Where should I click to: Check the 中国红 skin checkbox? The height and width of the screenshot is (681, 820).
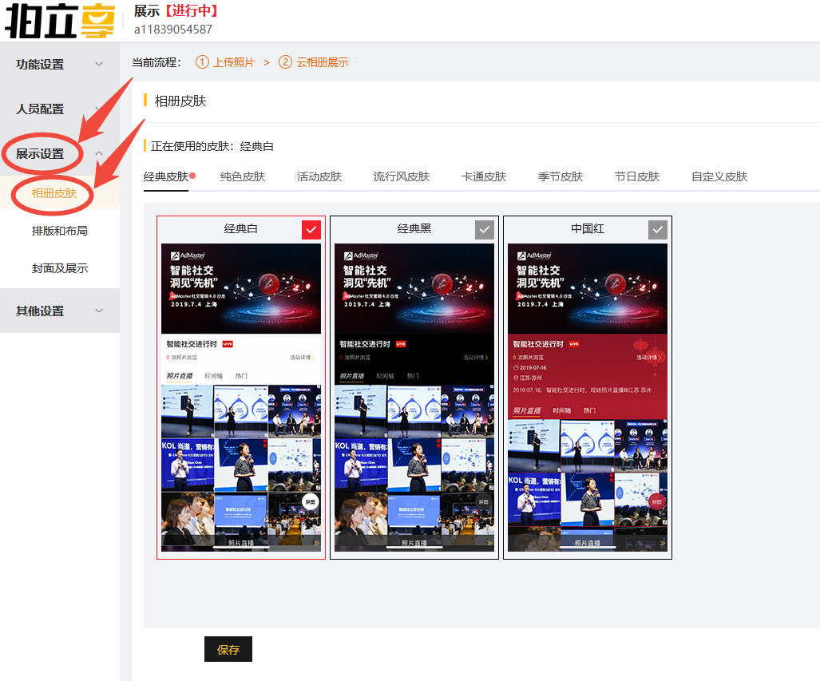pyautogui.click(x=658, y=230)
